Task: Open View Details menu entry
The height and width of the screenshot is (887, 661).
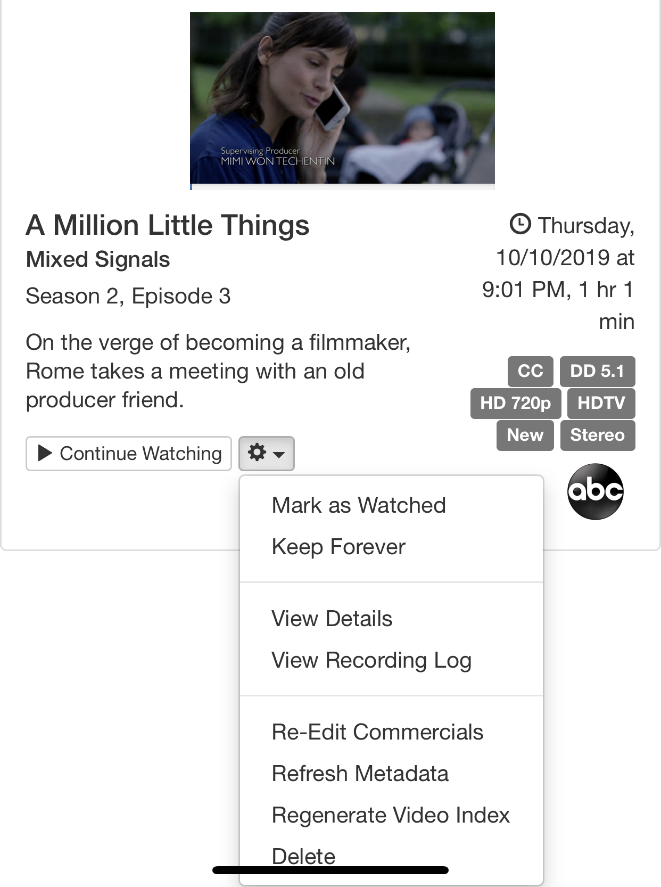Action: (x=332, y=619)
